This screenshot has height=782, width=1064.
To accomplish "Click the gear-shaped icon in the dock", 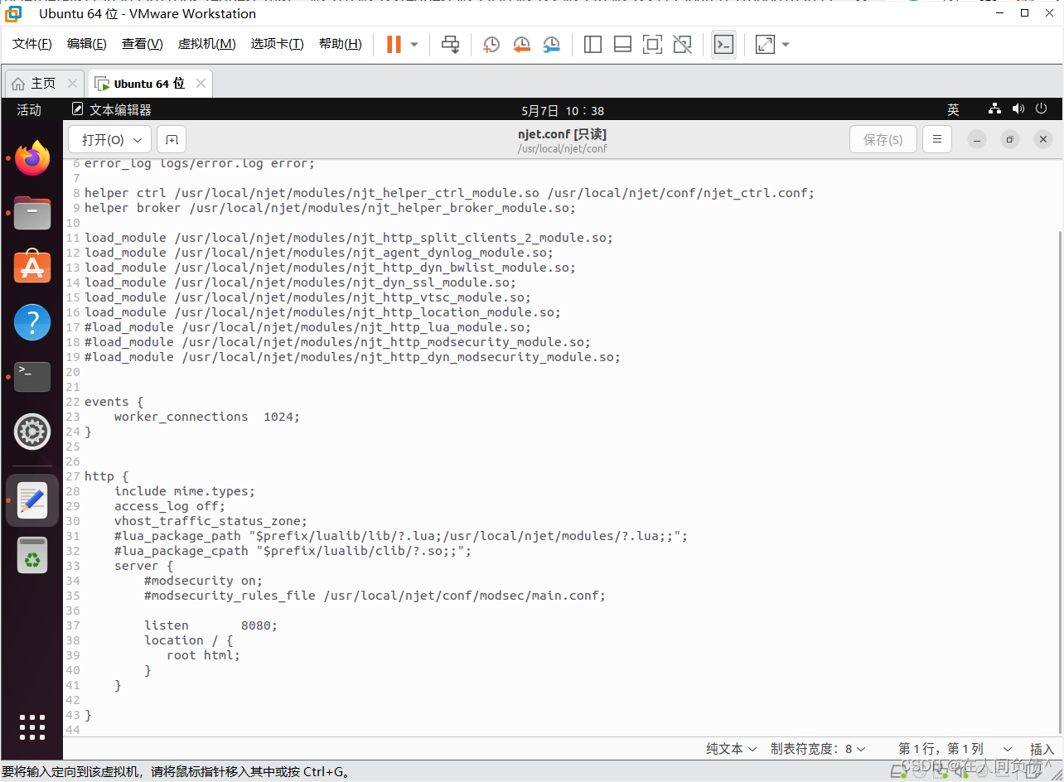I will pos(32,432).
